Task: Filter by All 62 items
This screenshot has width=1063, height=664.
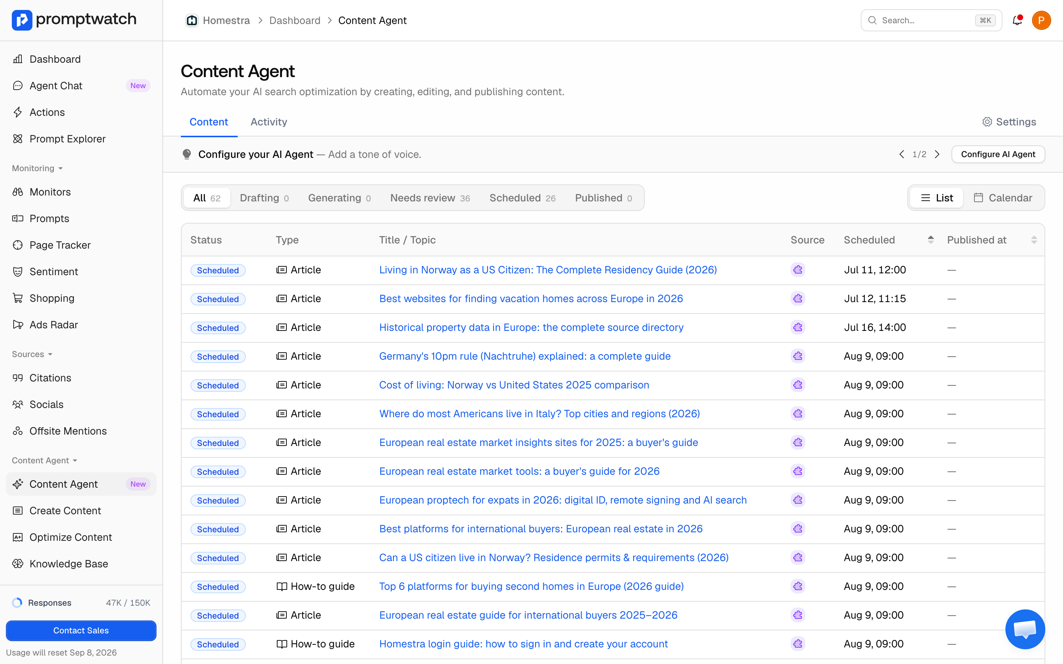Action: coord(207,198)
